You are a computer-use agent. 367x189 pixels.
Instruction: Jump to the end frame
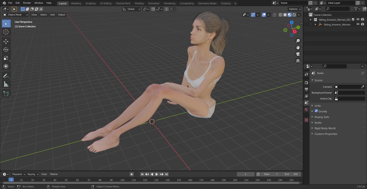[167, 174]
